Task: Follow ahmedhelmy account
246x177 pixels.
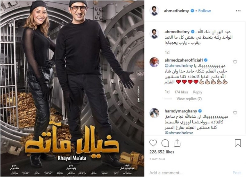Action: point(205,11)
